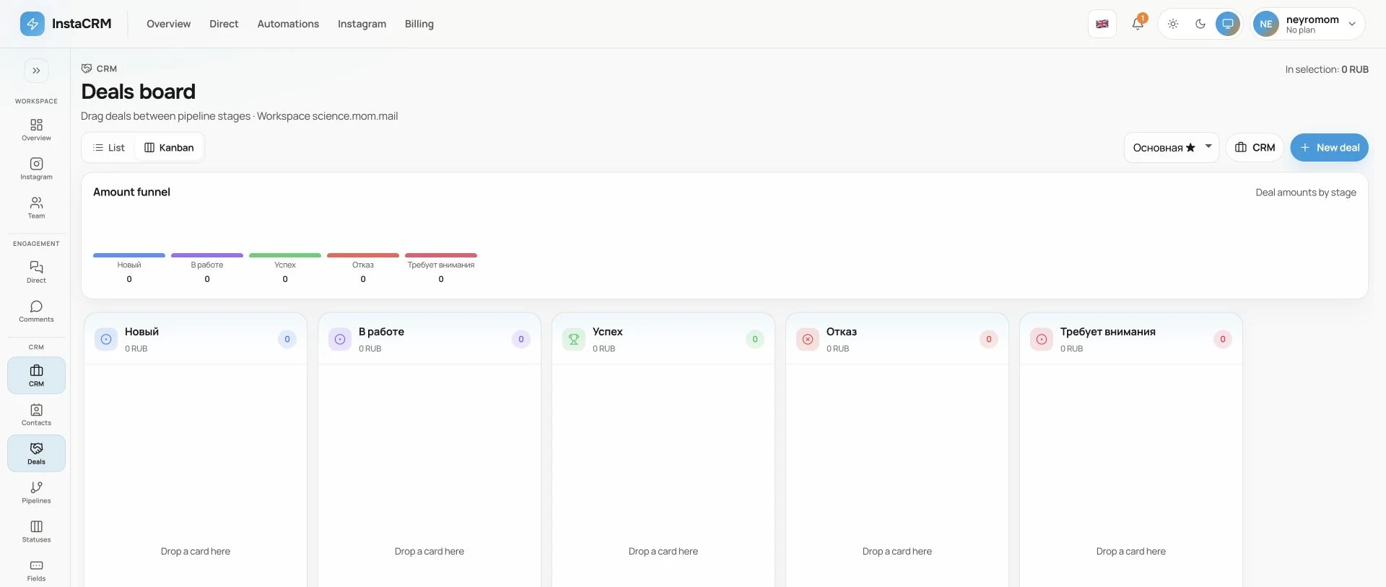Go to Team in the sidebar
The image size is (1386, 587).
click(x=36, y=208)
